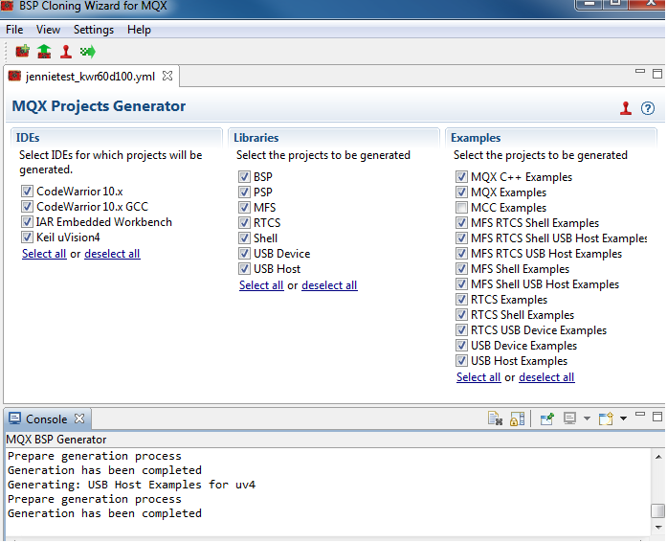Click the Display Selected Console icon
Image resolution: width=667 pixels, height=543 pixels.
click(569, 419)
